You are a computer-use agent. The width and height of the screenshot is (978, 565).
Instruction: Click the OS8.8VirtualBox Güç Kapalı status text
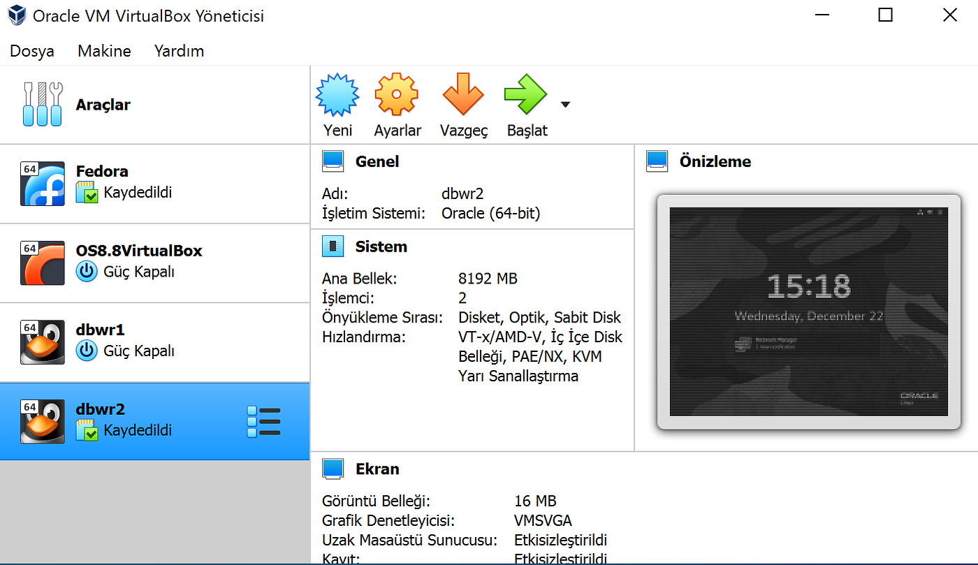(x=139, y=272)
